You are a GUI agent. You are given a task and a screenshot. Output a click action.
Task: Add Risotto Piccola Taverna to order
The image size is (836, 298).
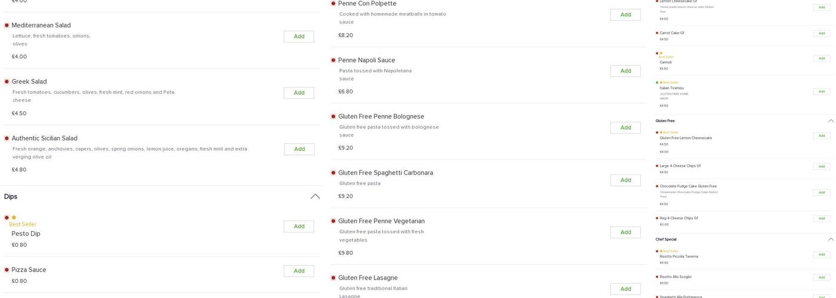click(821, 254)
